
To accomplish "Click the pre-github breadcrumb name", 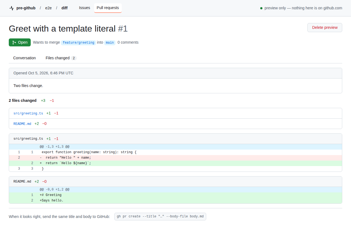I will click(x=26, y=8).
